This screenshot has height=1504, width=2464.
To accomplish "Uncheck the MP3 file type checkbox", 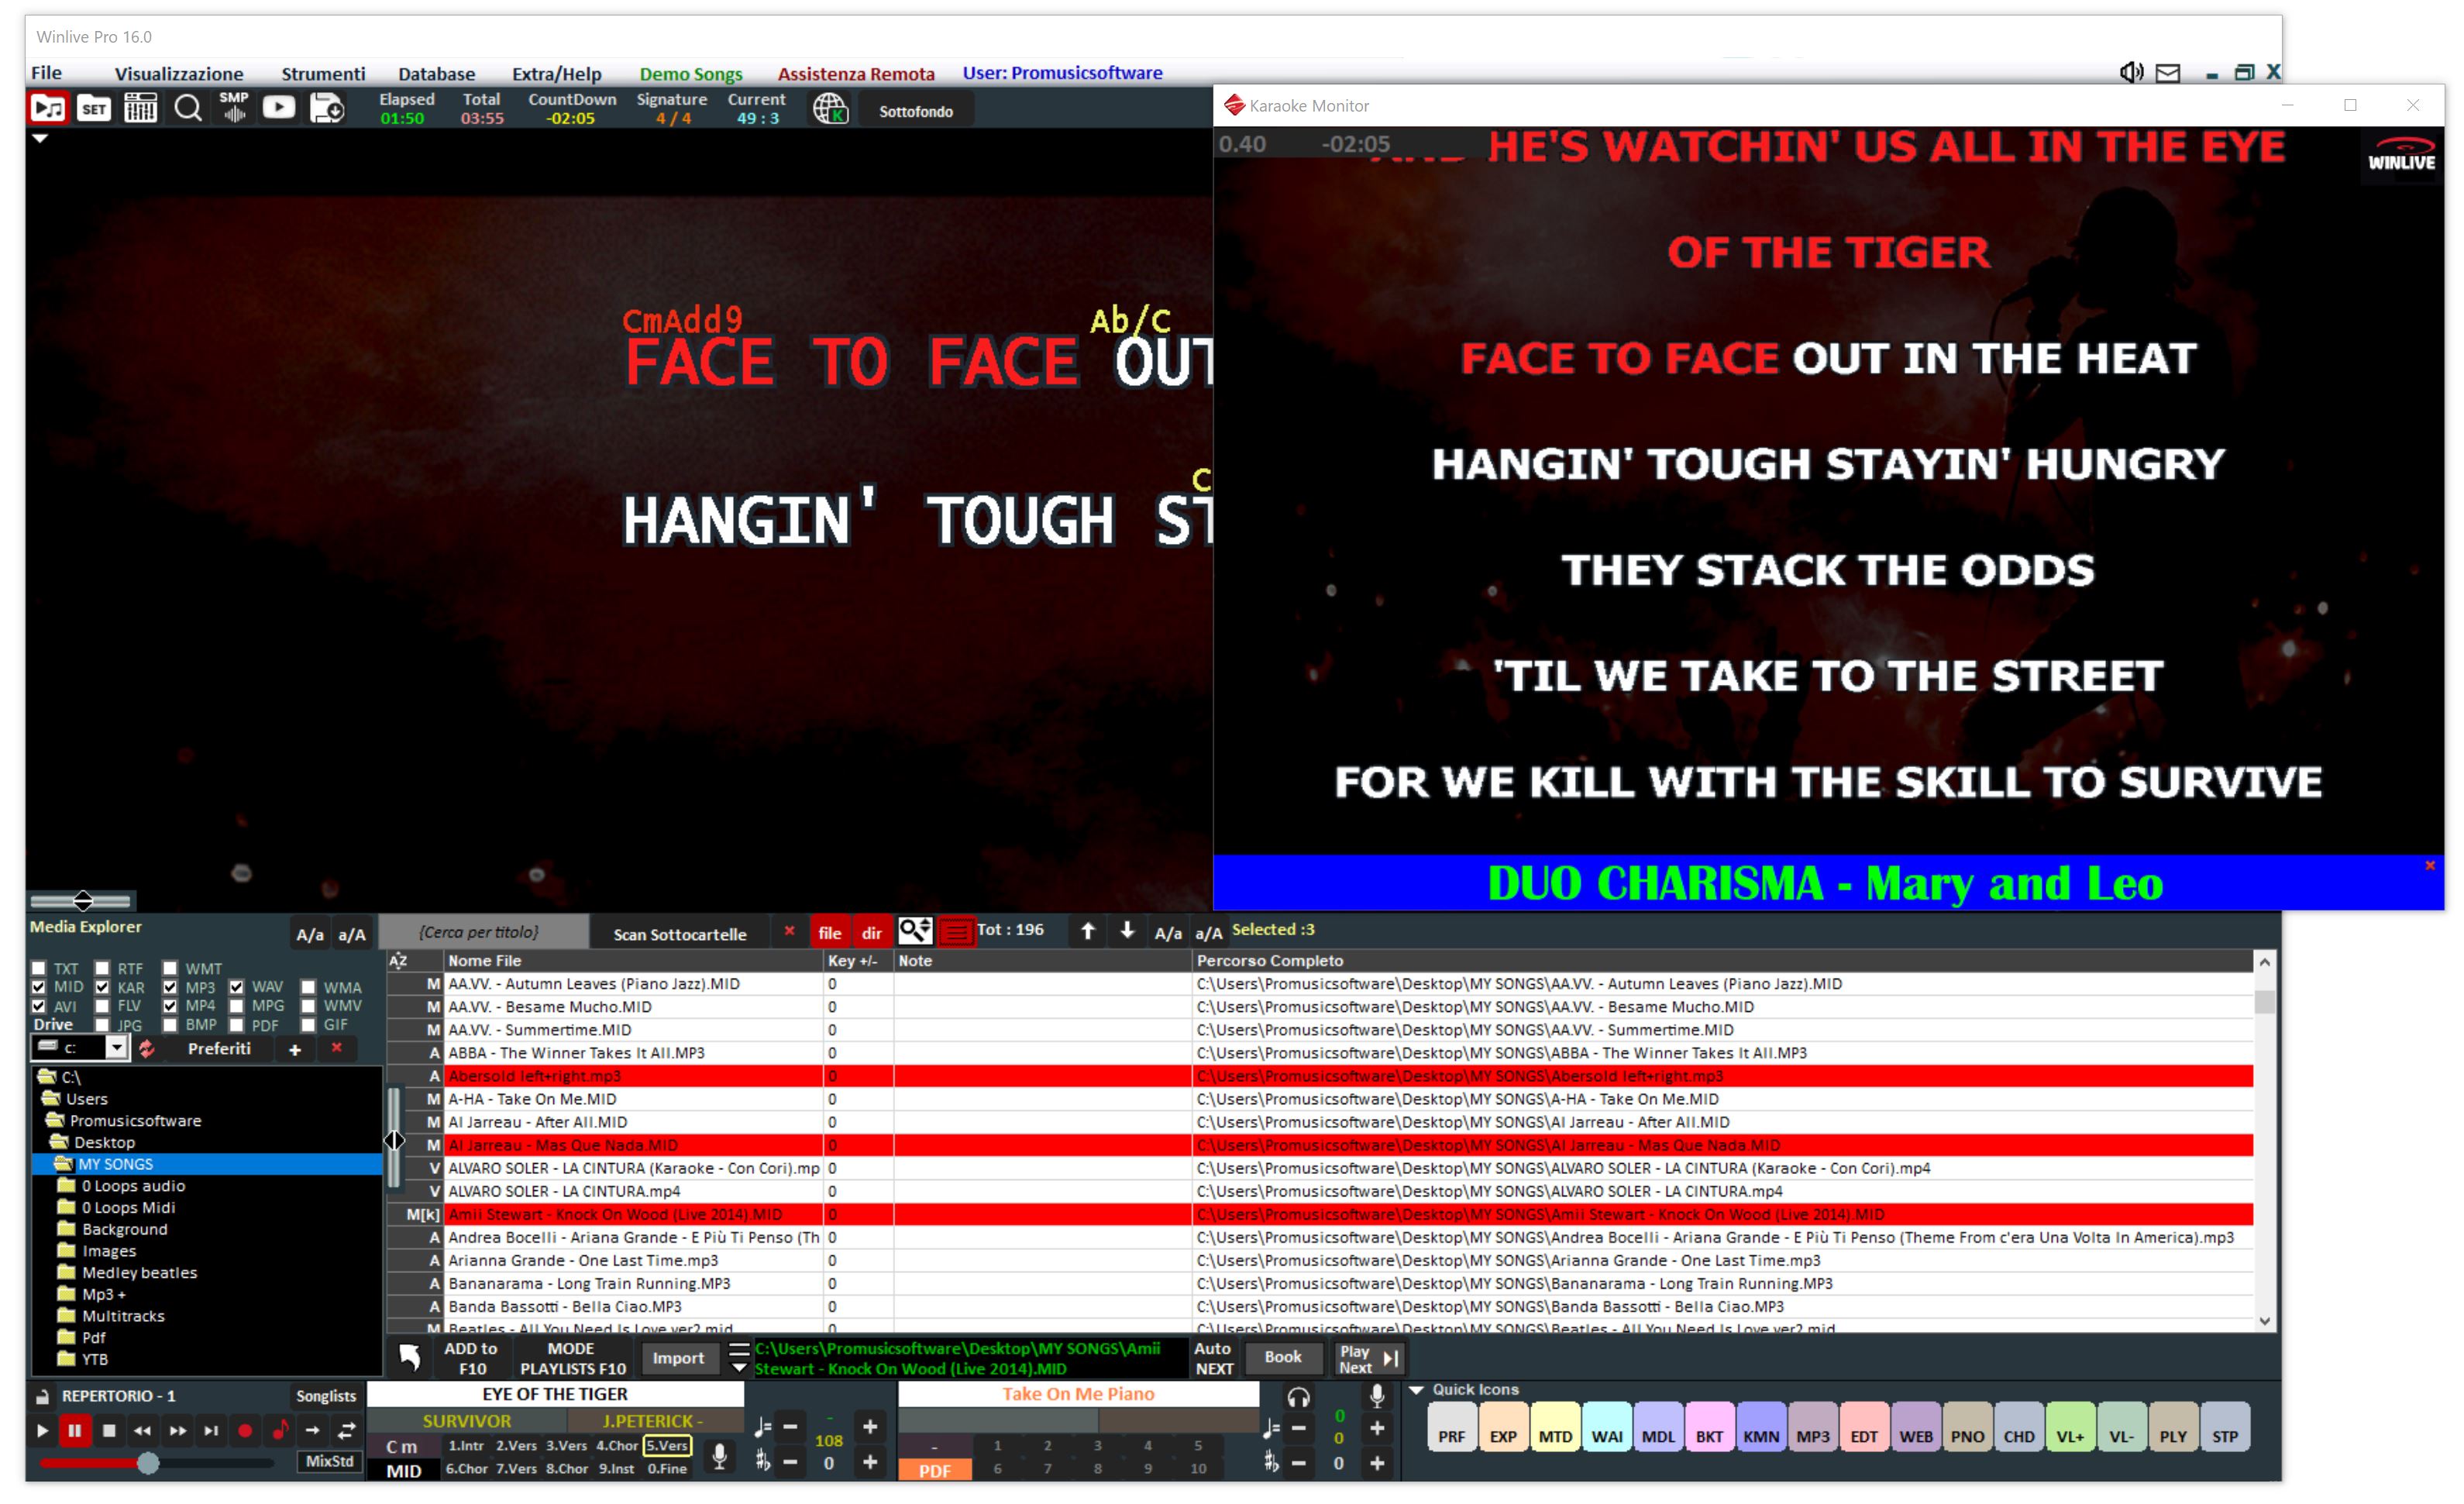I will coord(170,987).
